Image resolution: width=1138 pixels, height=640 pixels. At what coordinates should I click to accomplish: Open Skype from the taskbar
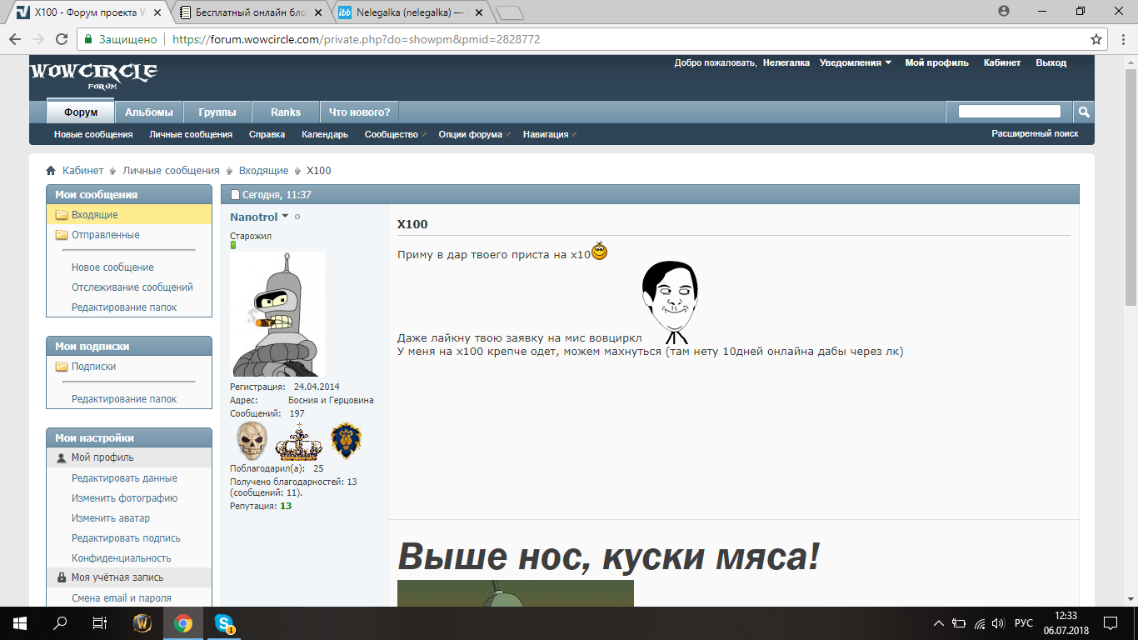pyautogui.click(x=223, y=623)
